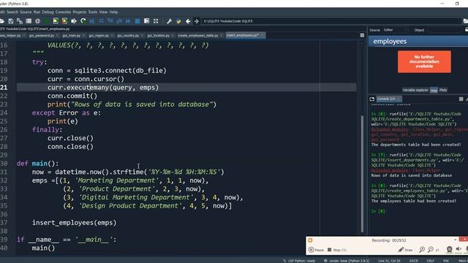Screen dimensions: 468x263
Task: Open Preferences wrench icon
Action: pyautogui.click(x=169, y=21)
